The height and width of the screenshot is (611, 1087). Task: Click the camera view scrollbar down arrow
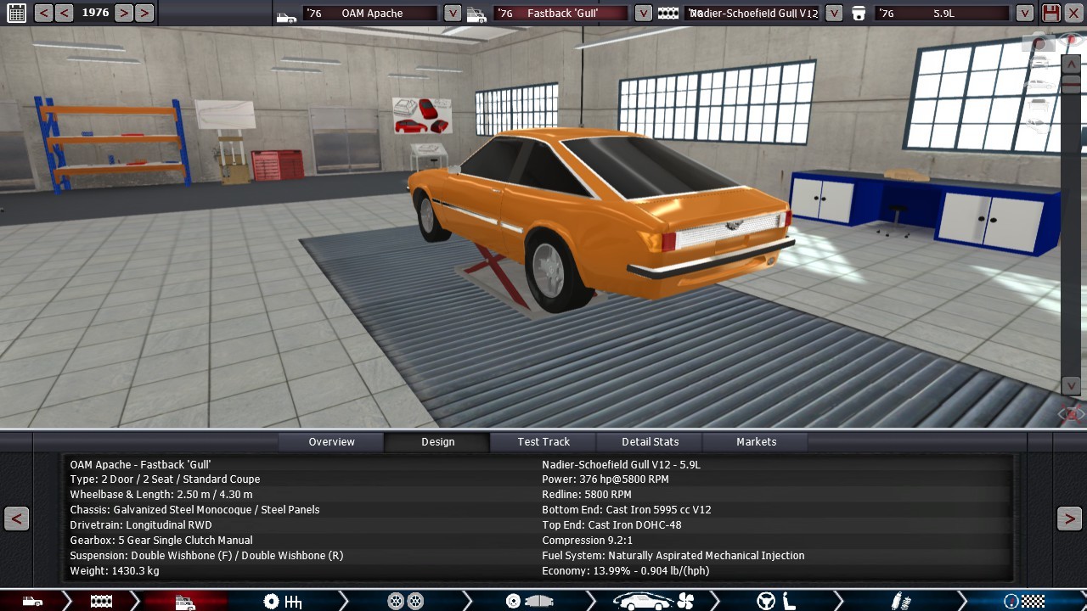1071,385
